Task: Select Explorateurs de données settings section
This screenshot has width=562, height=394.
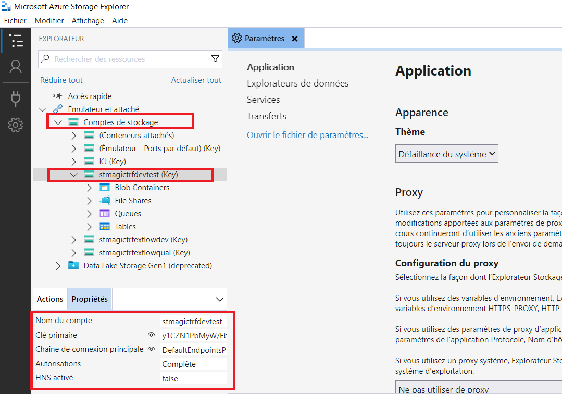Action: point(297,83)
